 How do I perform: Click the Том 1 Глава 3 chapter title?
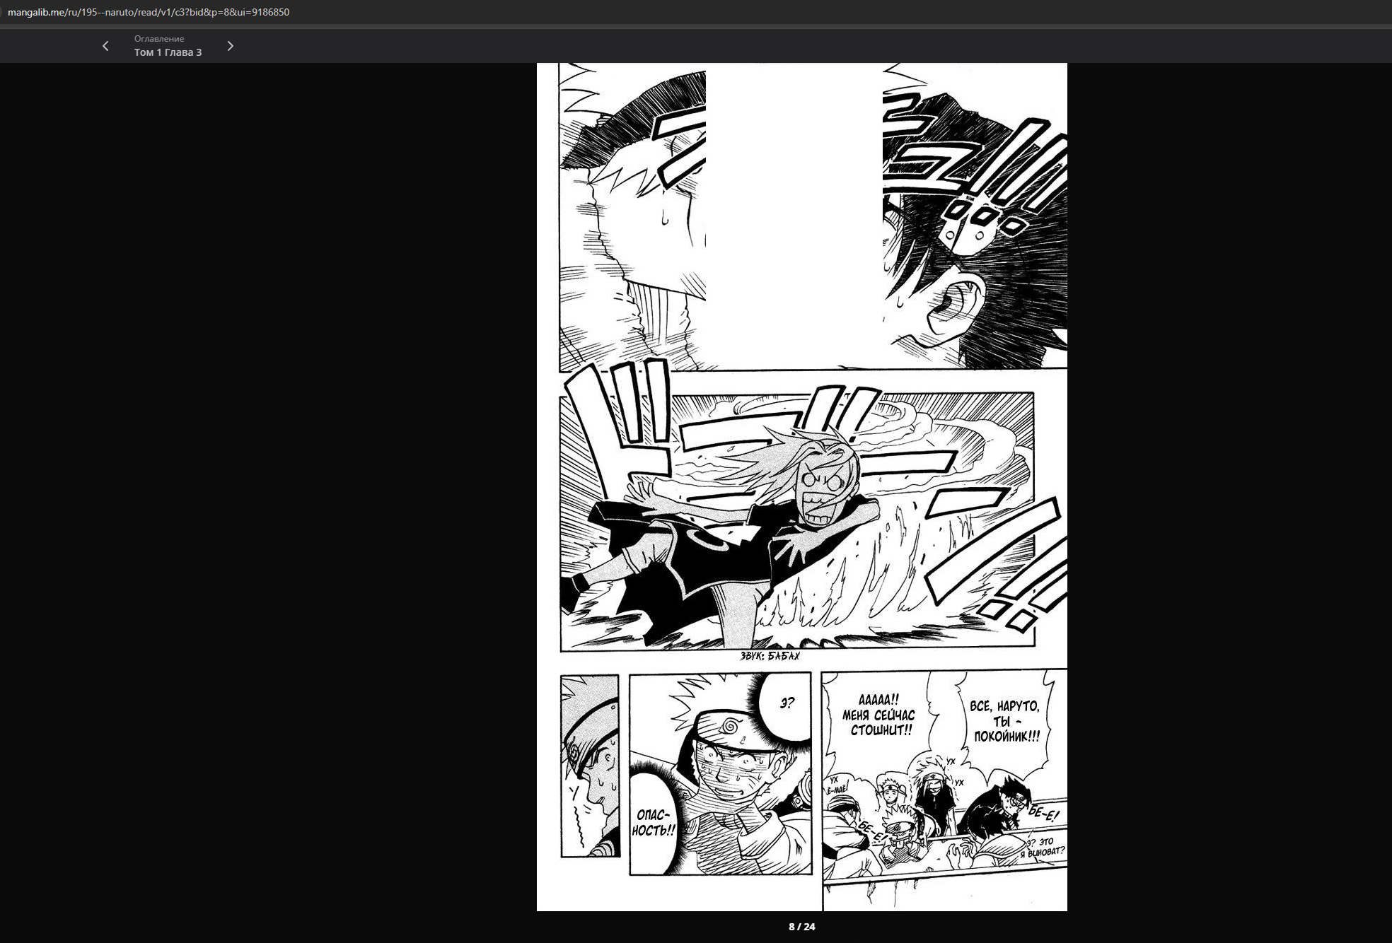point(168,52)
